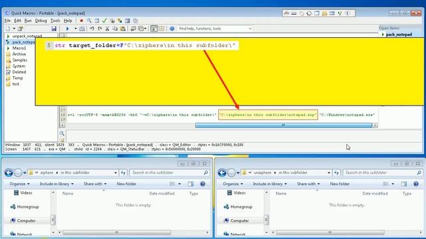
Task: Click 'New folder' in the unziphere window
Action: click(x=339, y=184)
